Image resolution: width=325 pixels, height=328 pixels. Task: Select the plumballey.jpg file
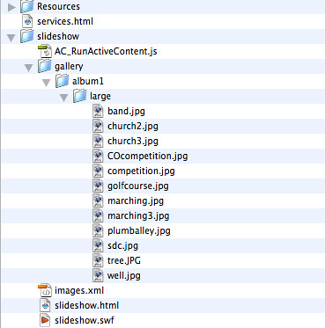click(139, 231)
